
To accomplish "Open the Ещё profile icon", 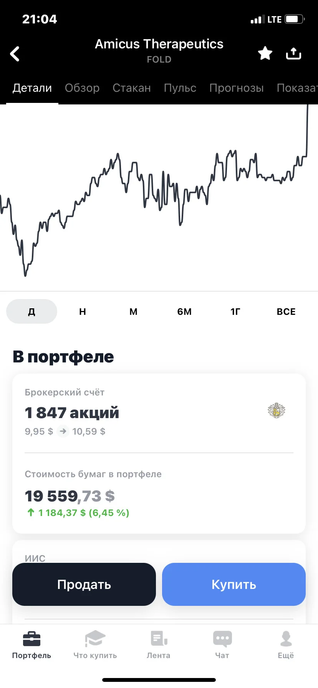I will [286, 639].
